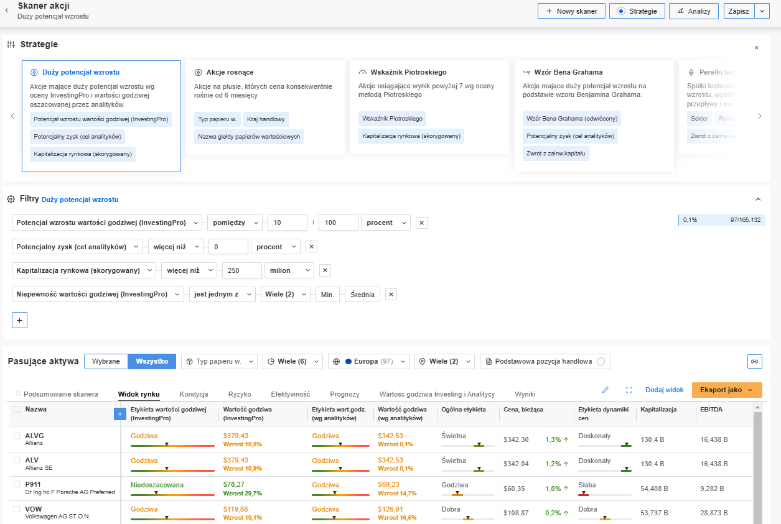Open the Eksport jako menu
Viewport: 781px width, 524px height.
coord(727,390)
